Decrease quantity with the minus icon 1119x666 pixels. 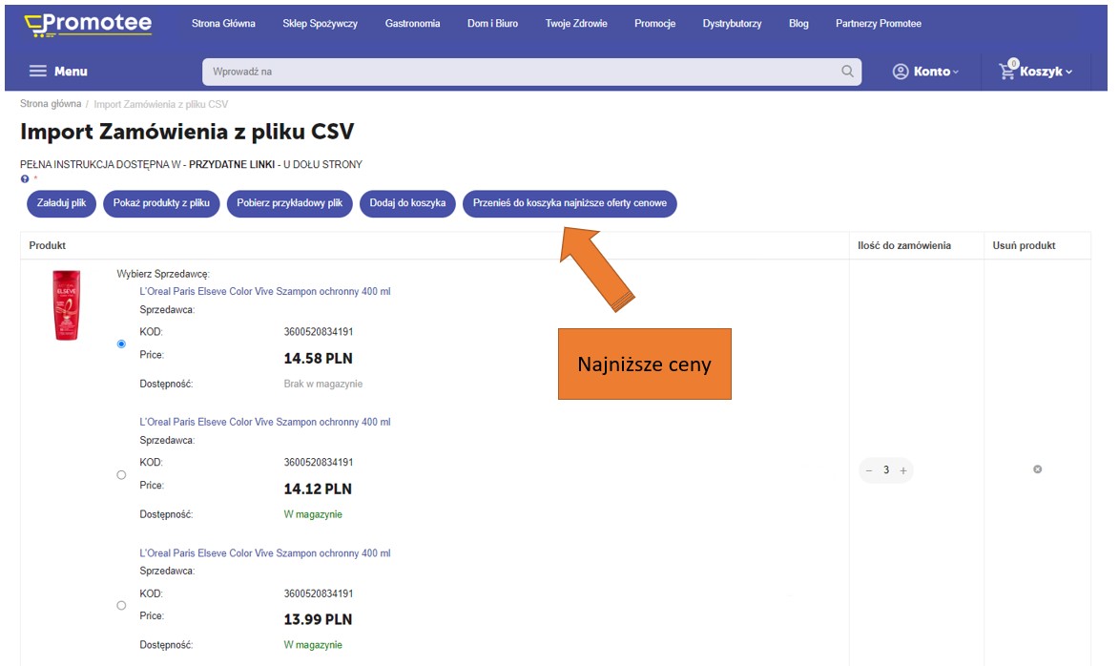(869, 470)
